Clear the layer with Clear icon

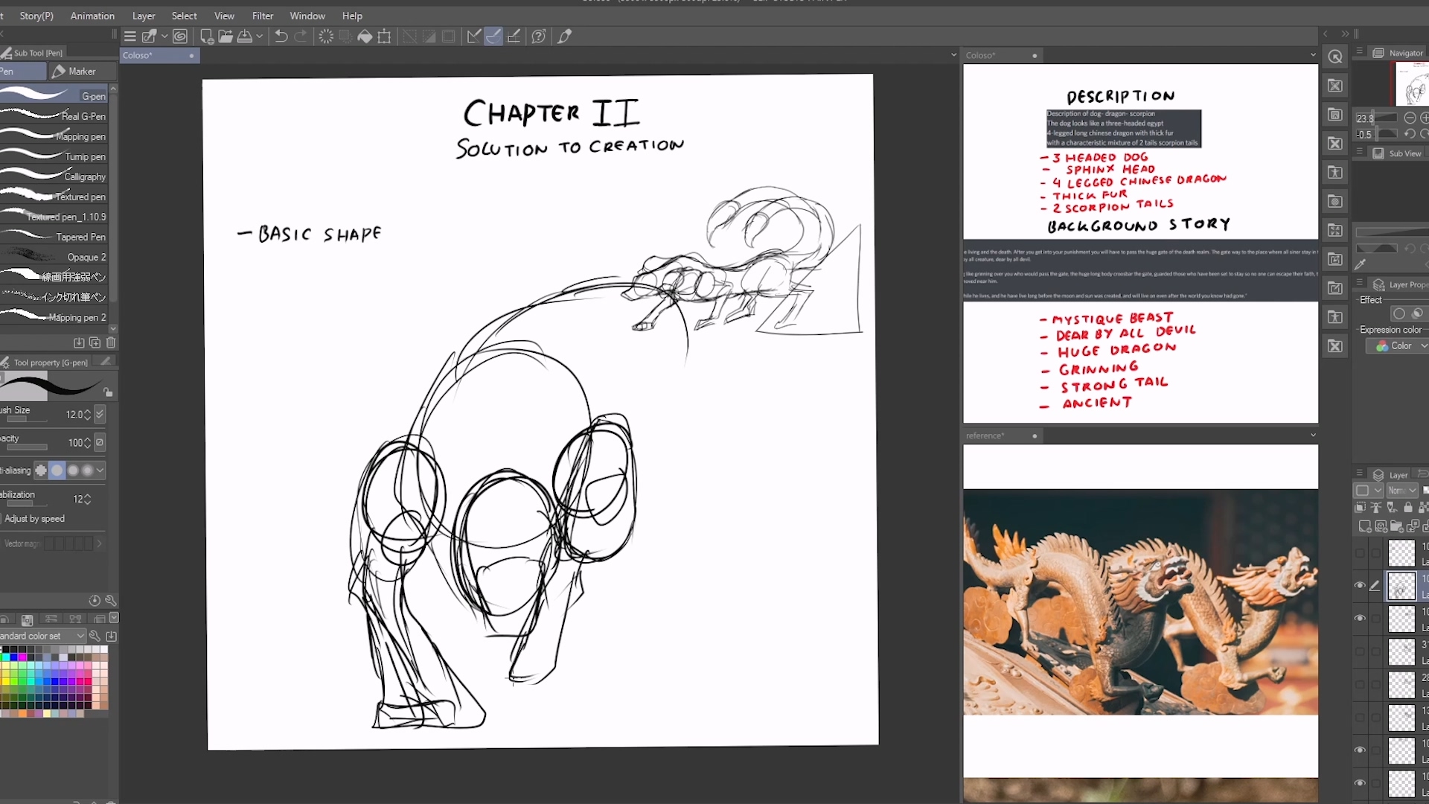pos(326,36)
